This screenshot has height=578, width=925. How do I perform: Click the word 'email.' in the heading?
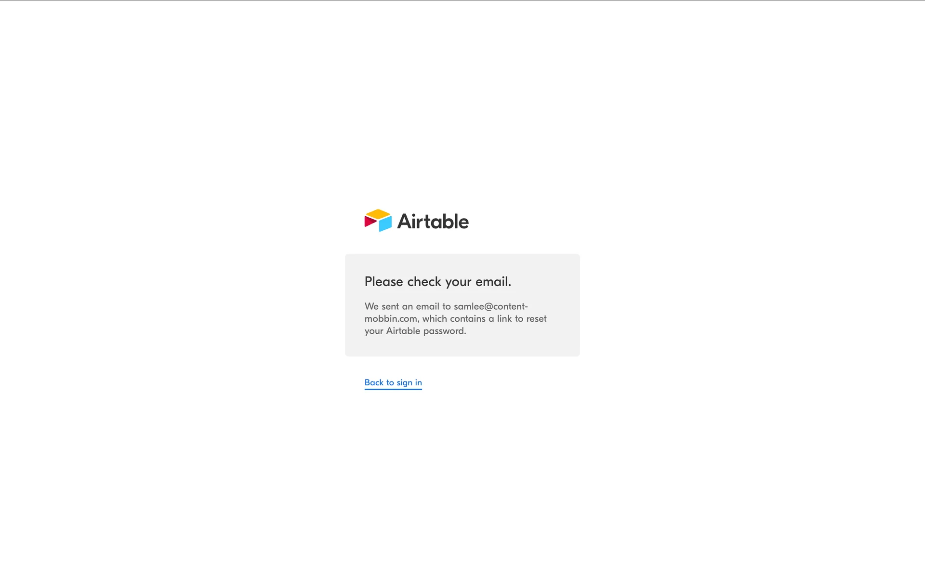click(x=493, y=282)
